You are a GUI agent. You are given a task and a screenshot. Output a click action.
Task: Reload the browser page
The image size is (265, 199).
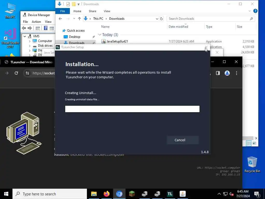pyautogui.click(x=16, y=73)
